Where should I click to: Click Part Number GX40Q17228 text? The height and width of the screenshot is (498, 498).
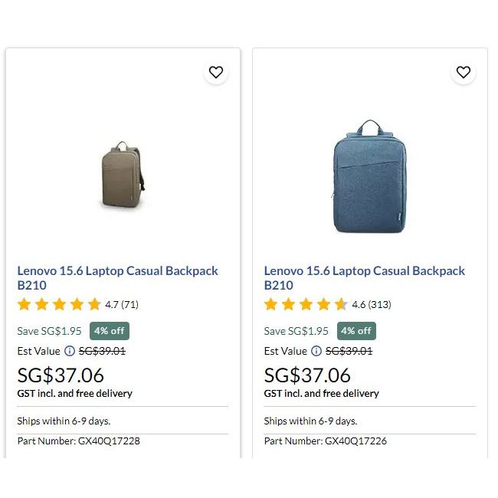(78, 441)
